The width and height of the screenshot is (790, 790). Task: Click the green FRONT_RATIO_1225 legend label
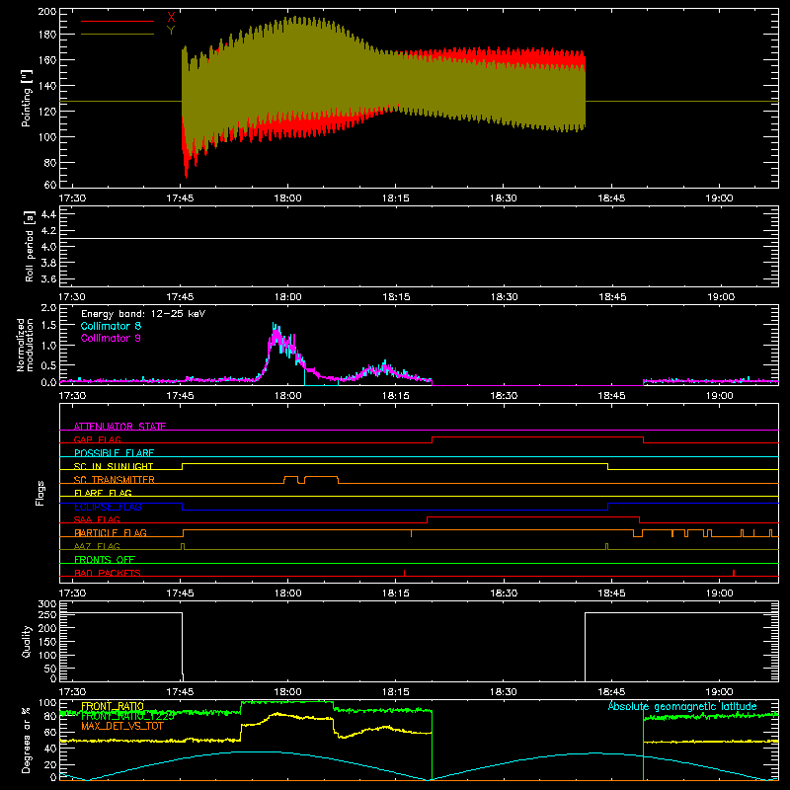coord(128,716)
